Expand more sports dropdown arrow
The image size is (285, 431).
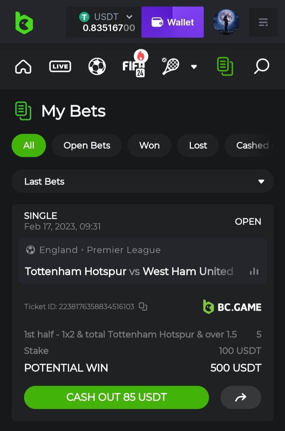tap(194, 66)
